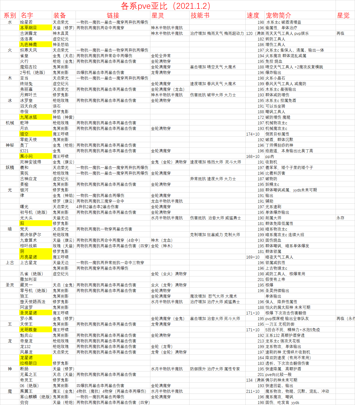Select the 速度 column header
The height and width of the screenshot is (405, 355).
pos(255,15)
